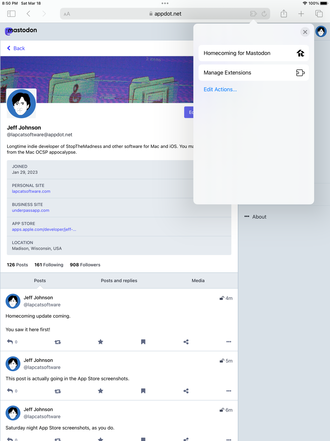Tap the battery status indicator
The width and height of the screenshot is (330, 441).
[324, 3]
